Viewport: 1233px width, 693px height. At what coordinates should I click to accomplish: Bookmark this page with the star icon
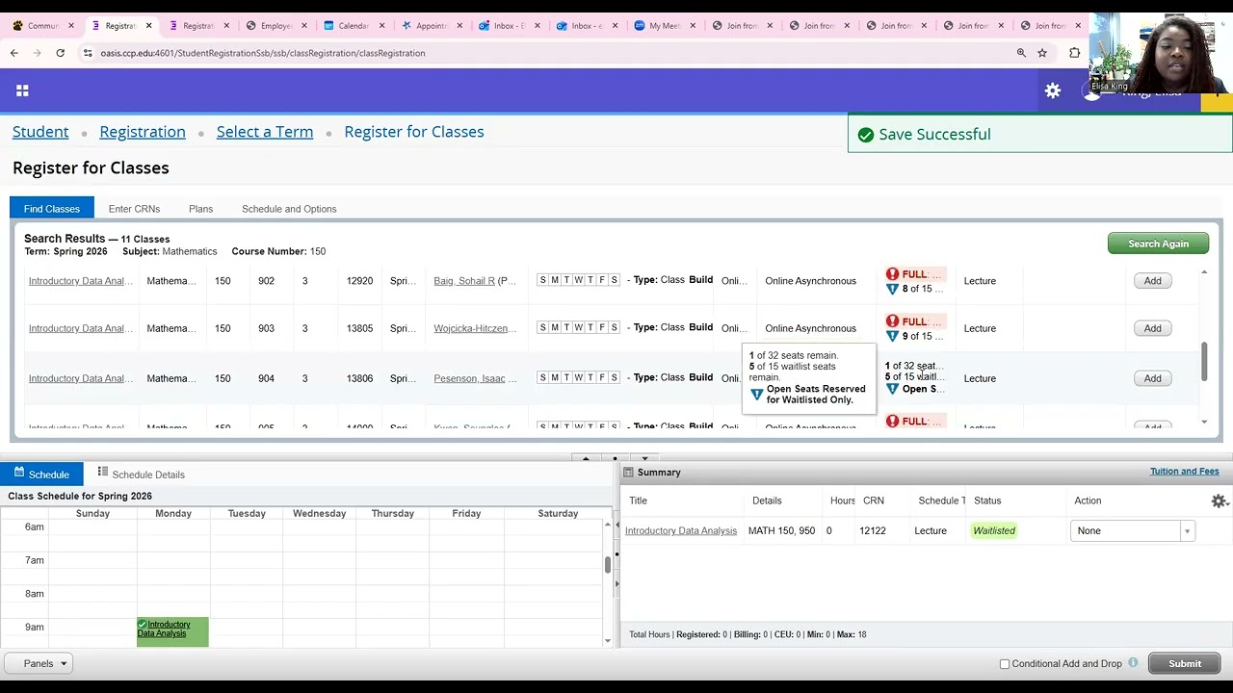[1042, 53]
